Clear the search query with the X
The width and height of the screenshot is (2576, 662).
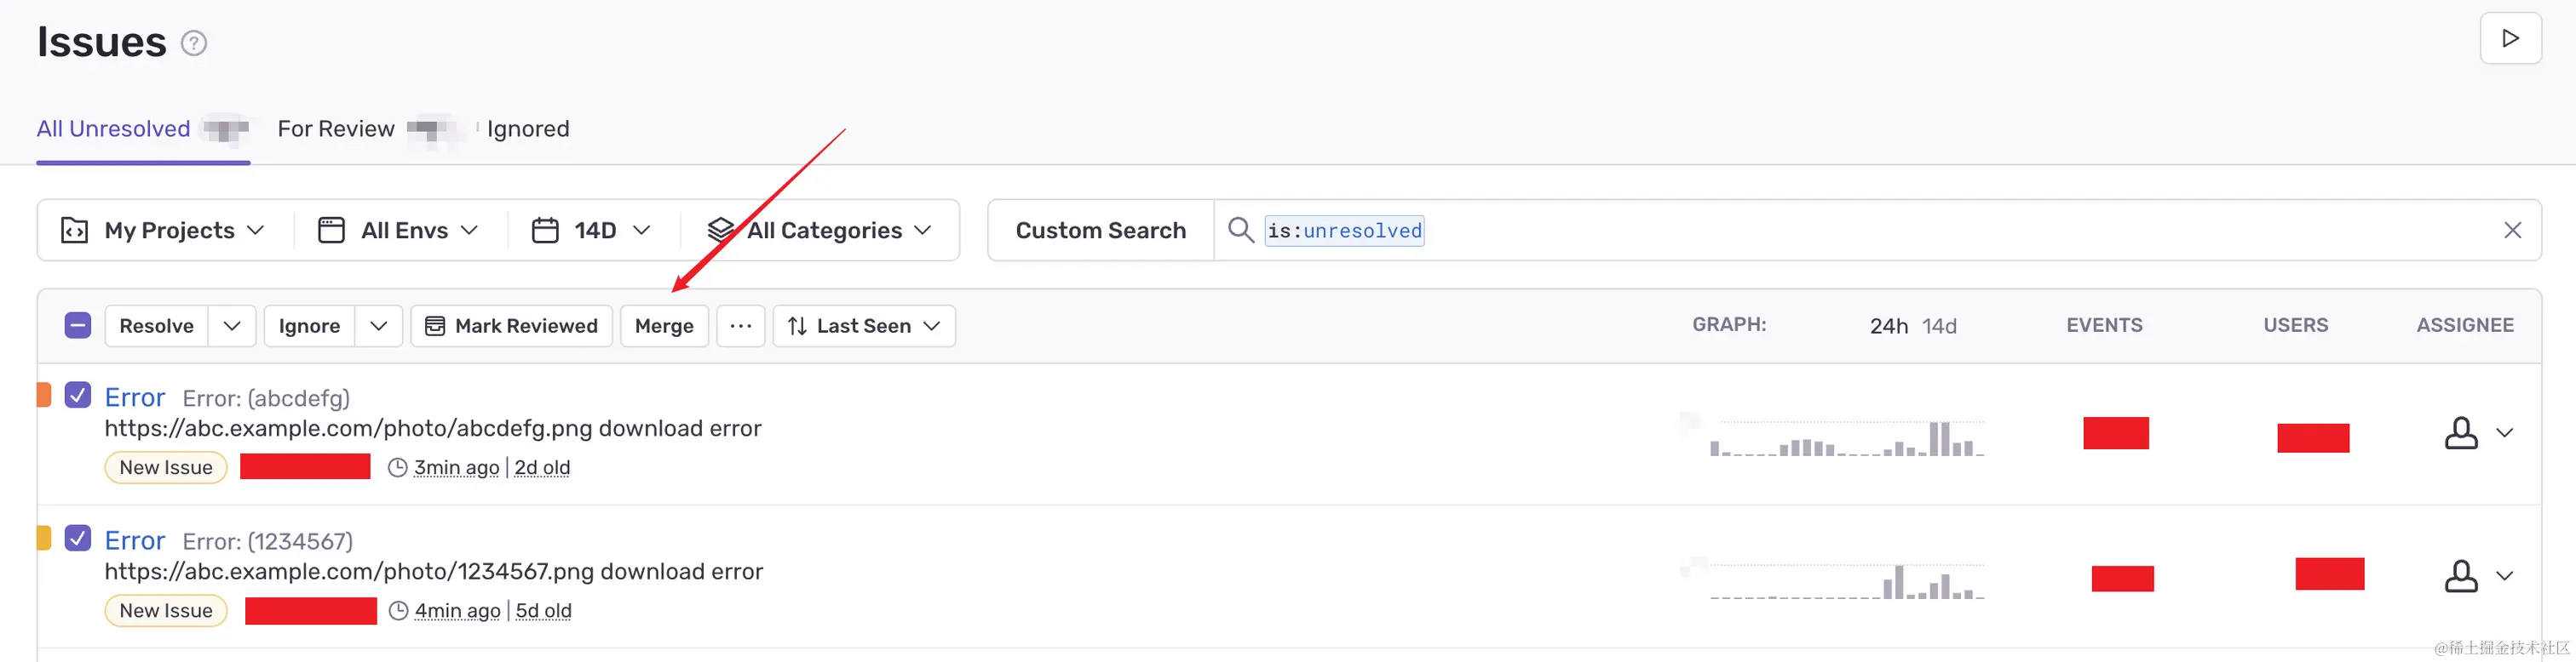tap(2512, 231)
